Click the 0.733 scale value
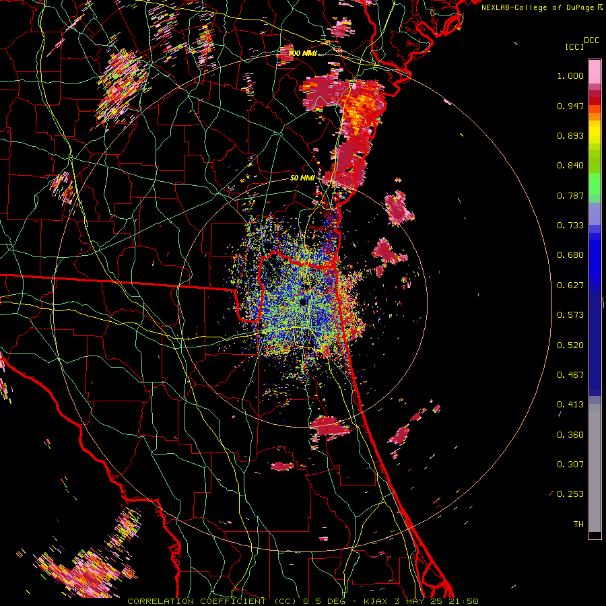This screenshot has width=606, height=606. tap(570, 226)
